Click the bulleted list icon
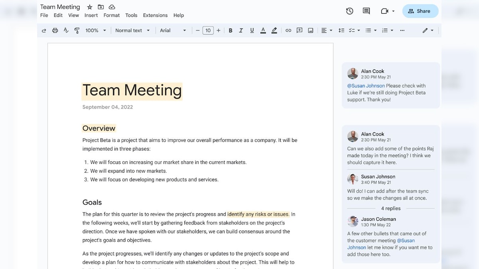The height and width of the screenshot is (269, 479). pyautogui.click(x=368, y=30)
